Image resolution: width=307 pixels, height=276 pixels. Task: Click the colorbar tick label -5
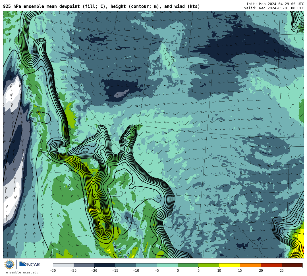157,271
